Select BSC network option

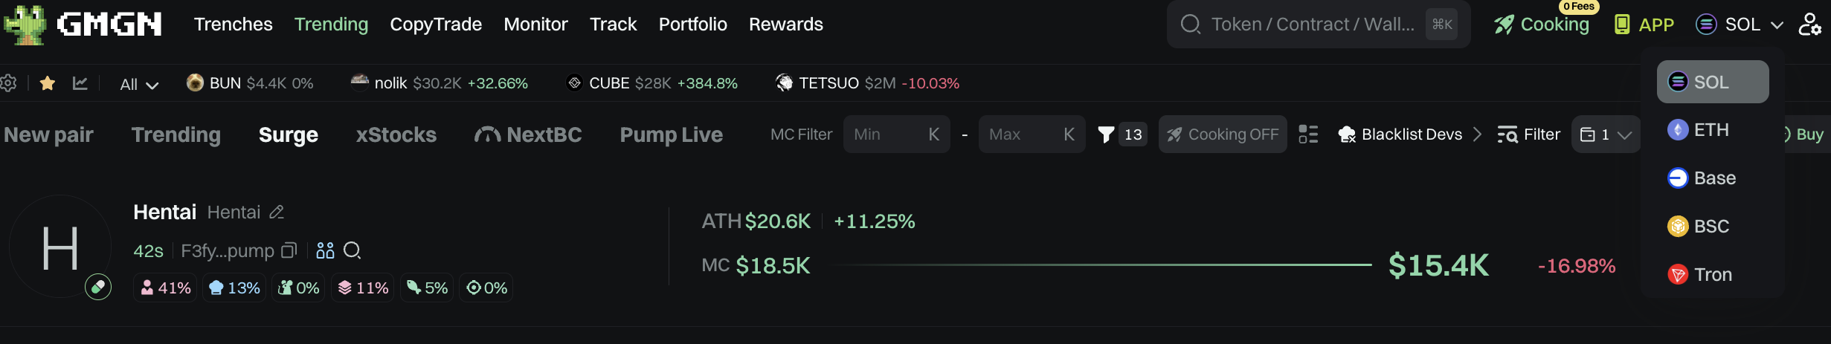(x=1711, y=226)
